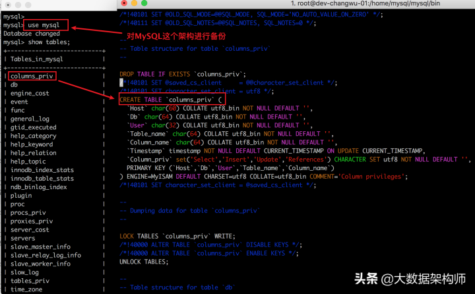Image resolution: width=475 pixels, height=294 pixels.
Task: Click the `Host` char(60) column definition
Action: (x=220, y=108)
